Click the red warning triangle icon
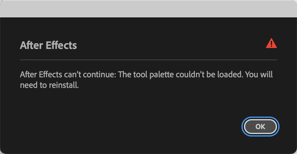This screenshot has height=154, width=297. coord(271,43)
